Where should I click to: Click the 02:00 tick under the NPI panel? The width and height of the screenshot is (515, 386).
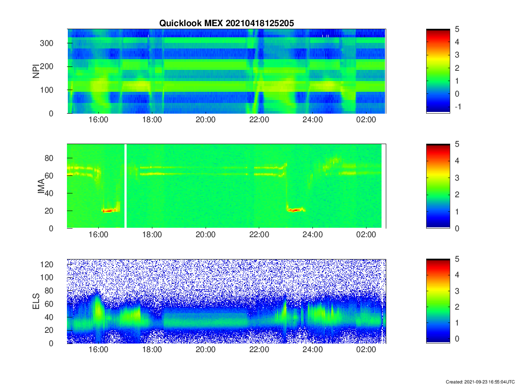(366, 120)
